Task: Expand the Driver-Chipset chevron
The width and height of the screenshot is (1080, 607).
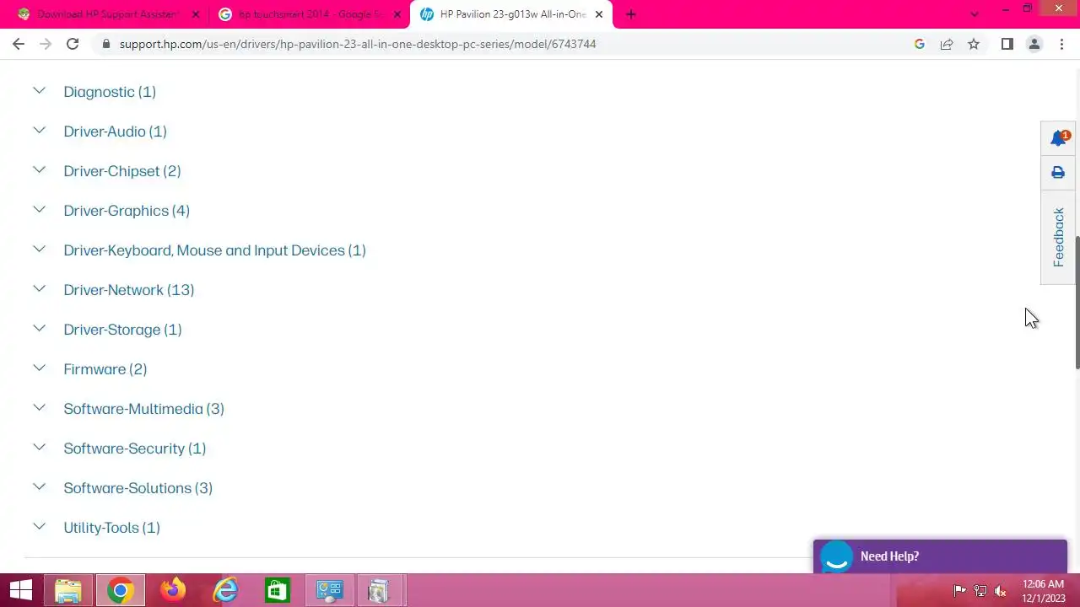Action: (39, 169)
